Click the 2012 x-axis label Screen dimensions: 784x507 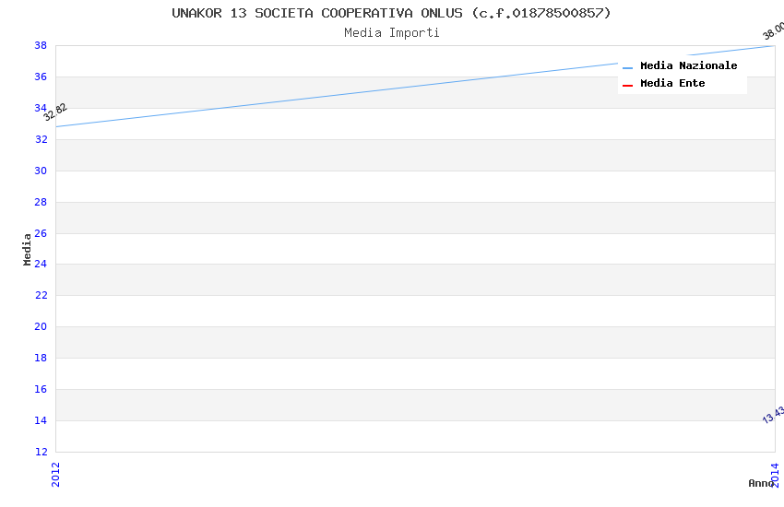[55, 475]
